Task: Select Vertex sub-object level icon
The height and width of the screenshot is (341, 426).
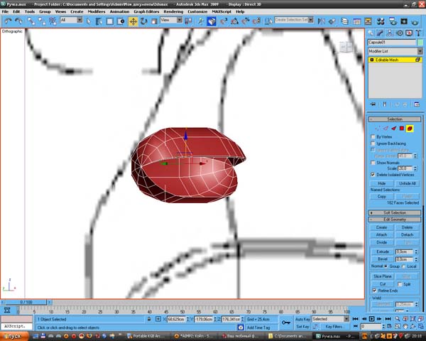Action: click(x=377, y=129)
